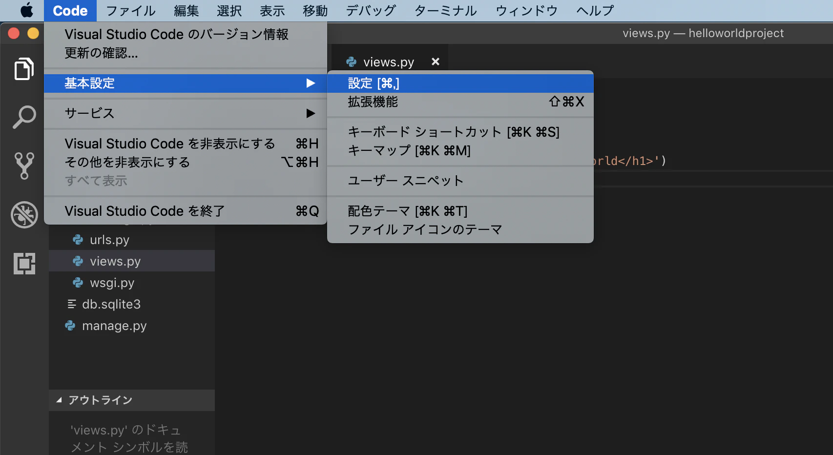Select 設定 from the submenu

[x=374, y=83]
